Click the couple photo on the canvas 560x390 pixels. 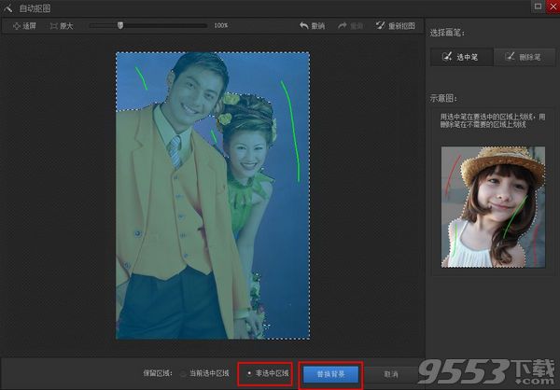point(213,196)
